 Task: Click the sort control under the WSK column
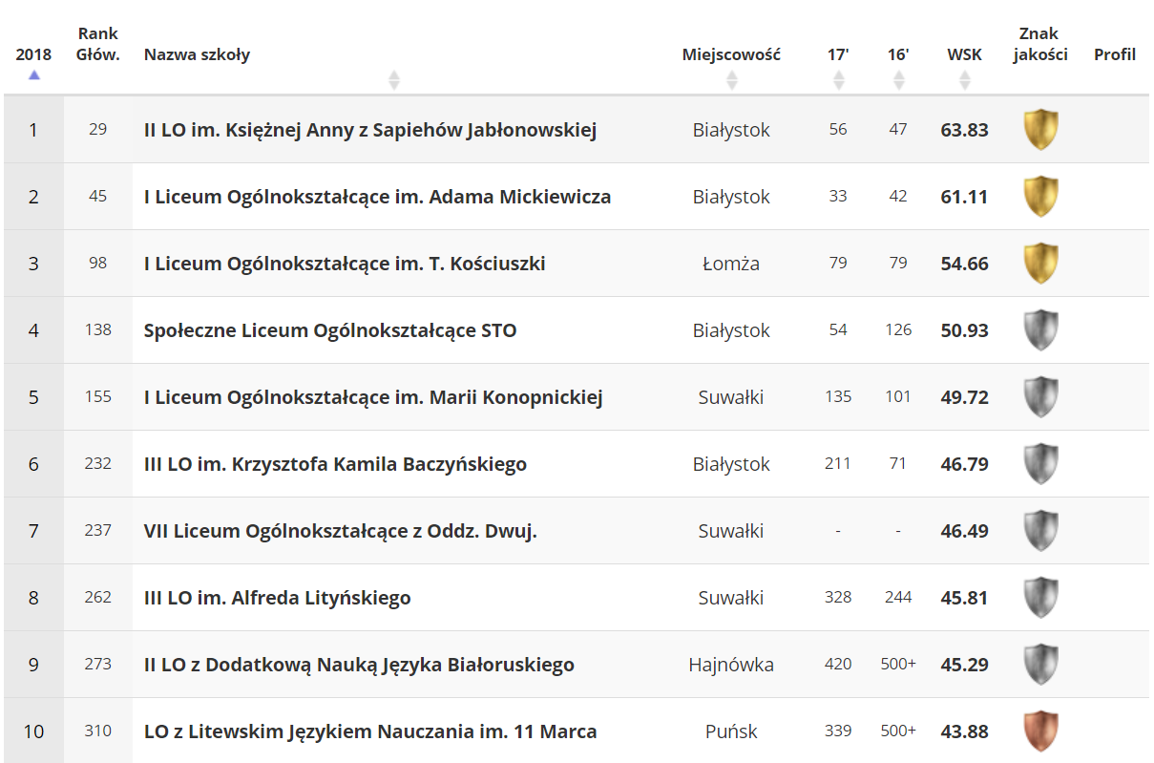coord(963,79)
